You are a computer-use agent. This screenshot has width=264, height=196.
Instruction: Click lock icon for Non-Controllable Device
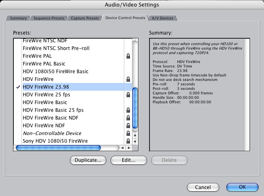click(128, 133)
